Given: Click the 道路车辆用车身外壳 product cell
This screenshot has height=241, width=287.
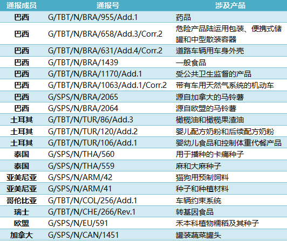Looking at the screenshot, I should coord(209,51).
